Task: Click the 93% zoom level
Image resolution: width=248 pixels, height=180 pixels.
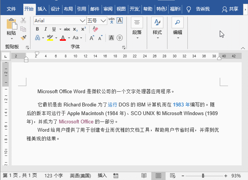Action: tap(236, 176)
